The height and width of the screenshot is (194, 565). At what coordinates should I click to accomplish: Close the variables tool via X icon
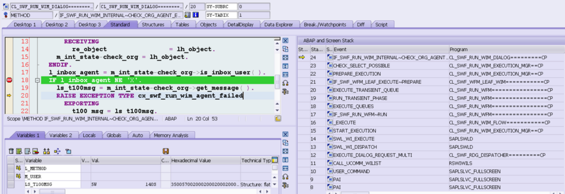(x=286, y=134)
